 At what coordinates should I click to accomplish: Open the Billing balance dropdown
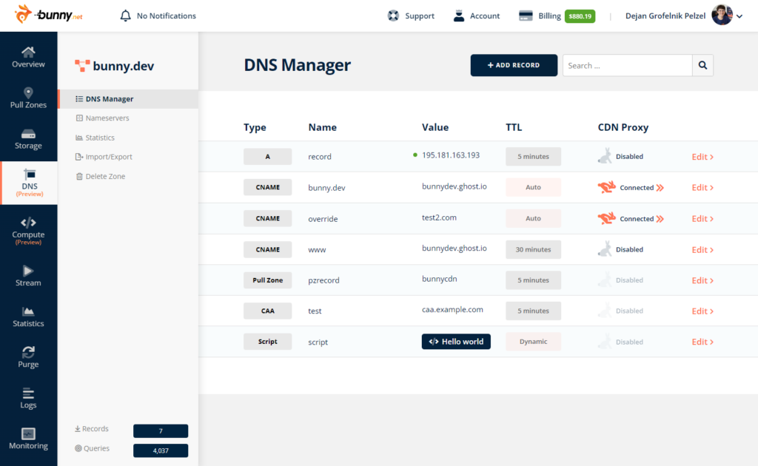pos(579,16)
